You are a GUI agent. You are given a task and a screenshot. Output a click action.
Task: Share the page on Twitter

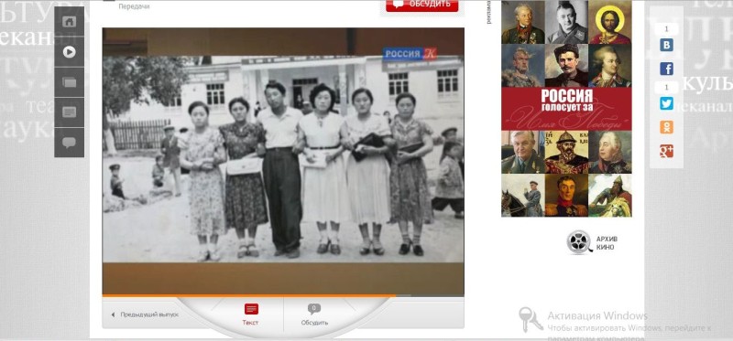pos(667,103)
